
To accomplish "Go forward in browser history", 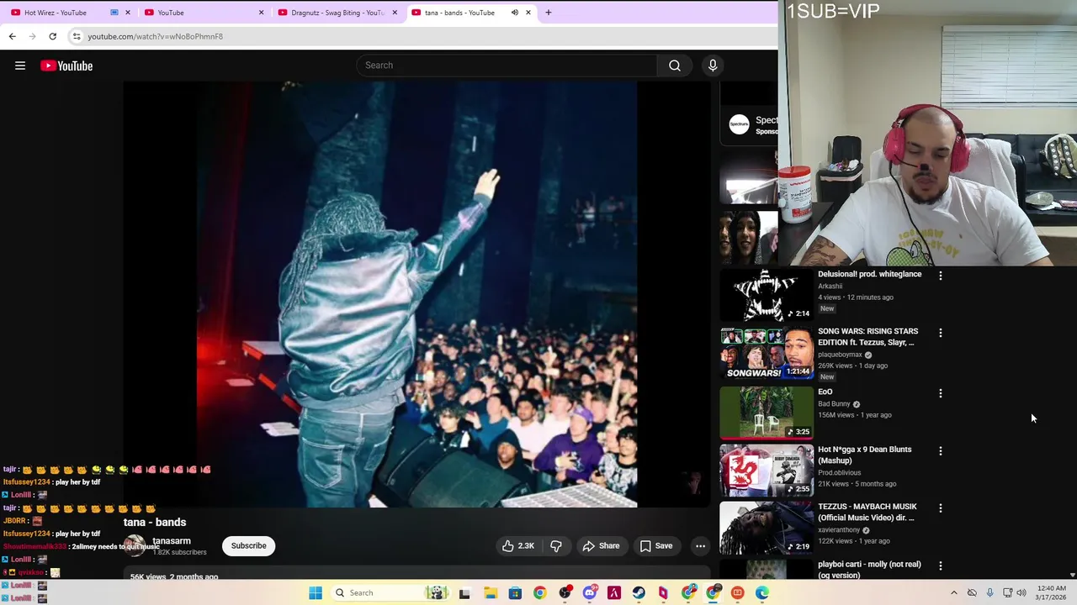I will 32,36.
